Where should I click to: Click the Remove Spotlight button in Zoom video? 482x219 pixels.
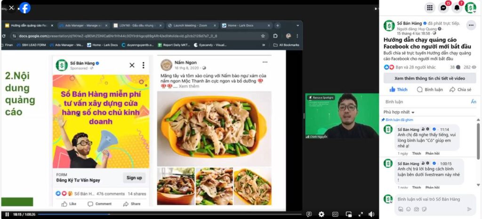pyautogui.click(x=321, y=97)
